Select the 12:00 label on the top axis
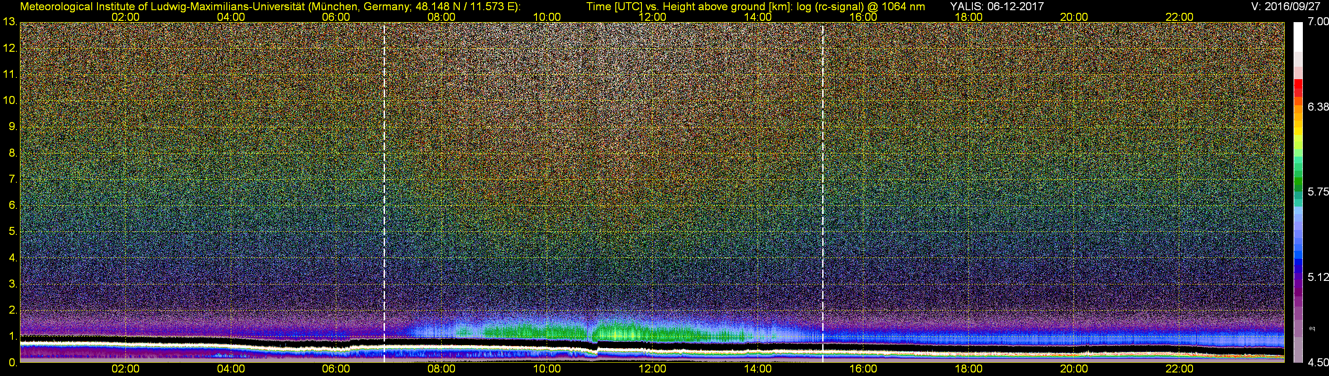 652,17
